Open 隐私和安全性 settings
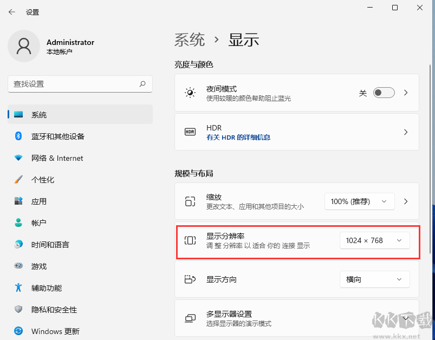Viewport: 435px width, 340px height. pyautogui.click(x=80, y=309)
